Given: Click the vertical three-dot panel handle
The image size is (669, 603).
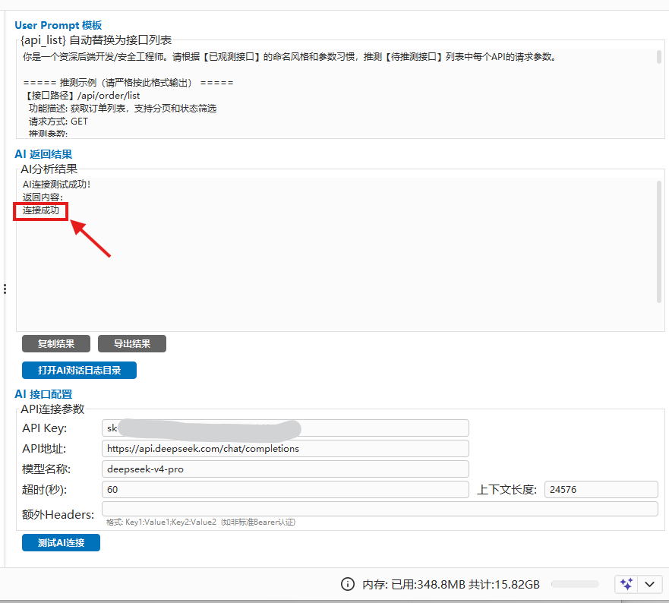Looking at the screenshot, I should click(5, 289).
